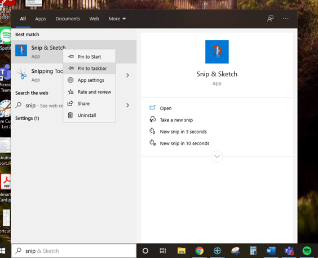
Task: Click the large Snip & Sketch app tile
Action: 217,52
